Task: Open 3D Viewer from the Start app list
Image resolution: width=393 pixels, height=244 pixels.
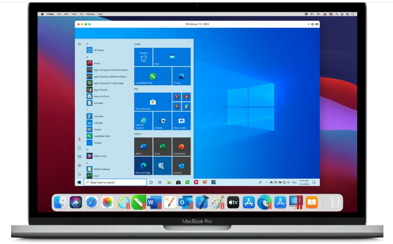Action: [x=96, y=50]
